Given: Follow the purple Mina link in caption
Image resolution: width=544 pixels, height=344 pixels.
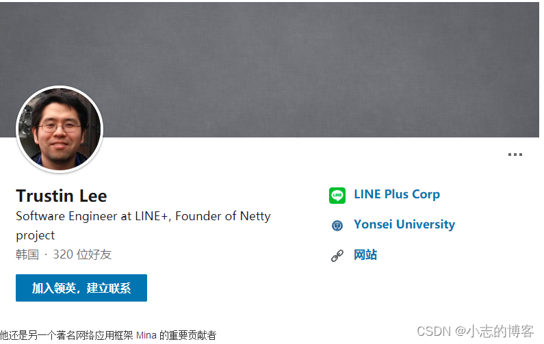Looking at the screenshot, I should tap(146, 335).
